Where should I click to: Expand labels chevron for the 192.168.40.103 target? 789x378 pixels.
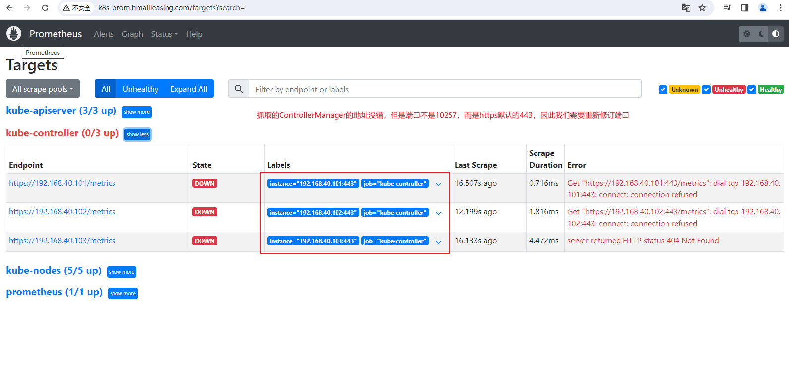[438, 242]
